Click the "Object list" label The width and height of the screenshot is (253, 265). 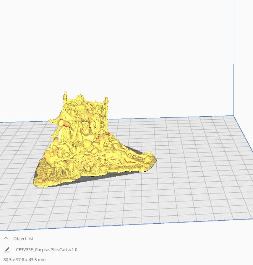pos(23,239)
